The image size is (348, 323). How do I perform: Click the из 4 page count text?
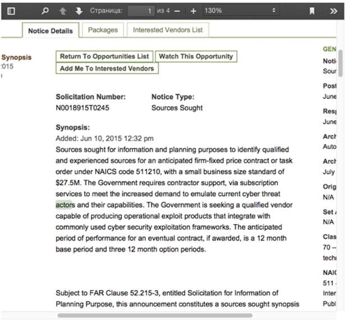click(163, 11)
